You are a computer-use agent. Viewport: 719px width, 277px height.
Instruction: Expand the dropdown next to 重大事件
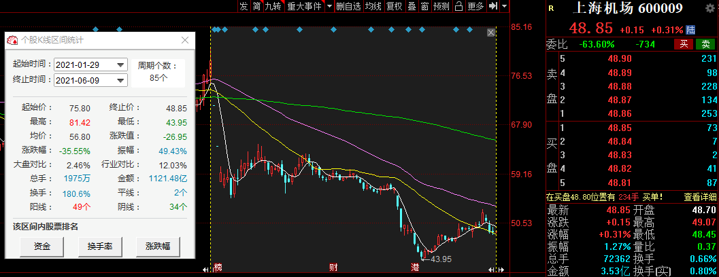click(x=329, y=6)
